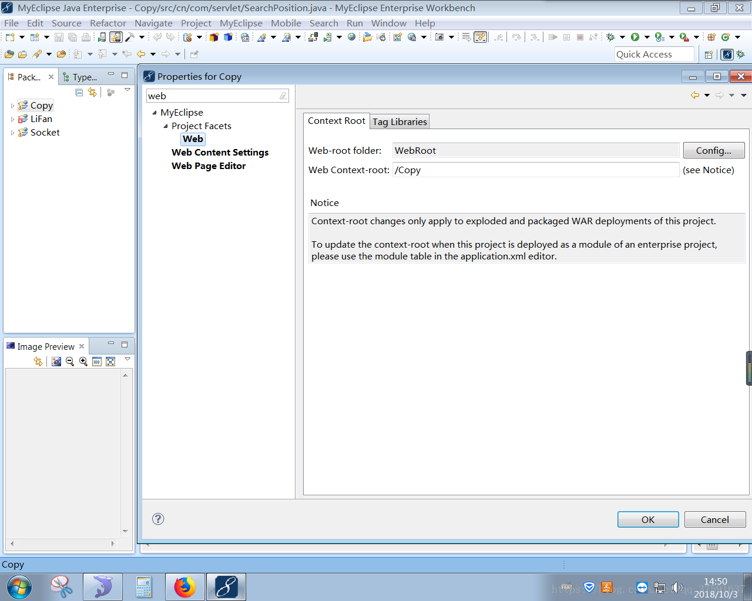Click 100 percent zoom in Image Preview
This screenshot has height=601, width=752.
coord(97,362)
